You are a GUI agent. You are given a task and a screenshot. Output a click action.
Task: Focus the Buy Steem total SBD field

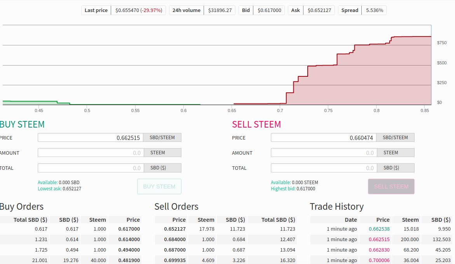point(91,168)
